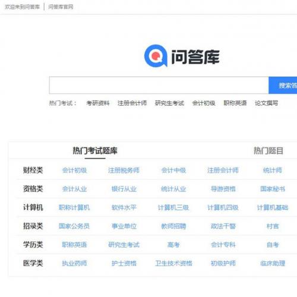Open 职称计算机 question bank
The image size is (297, 297).
click(74, 207)
